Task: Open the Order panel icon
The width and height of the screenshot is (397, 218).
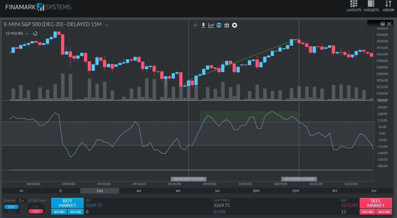Action: pos(388,6)
